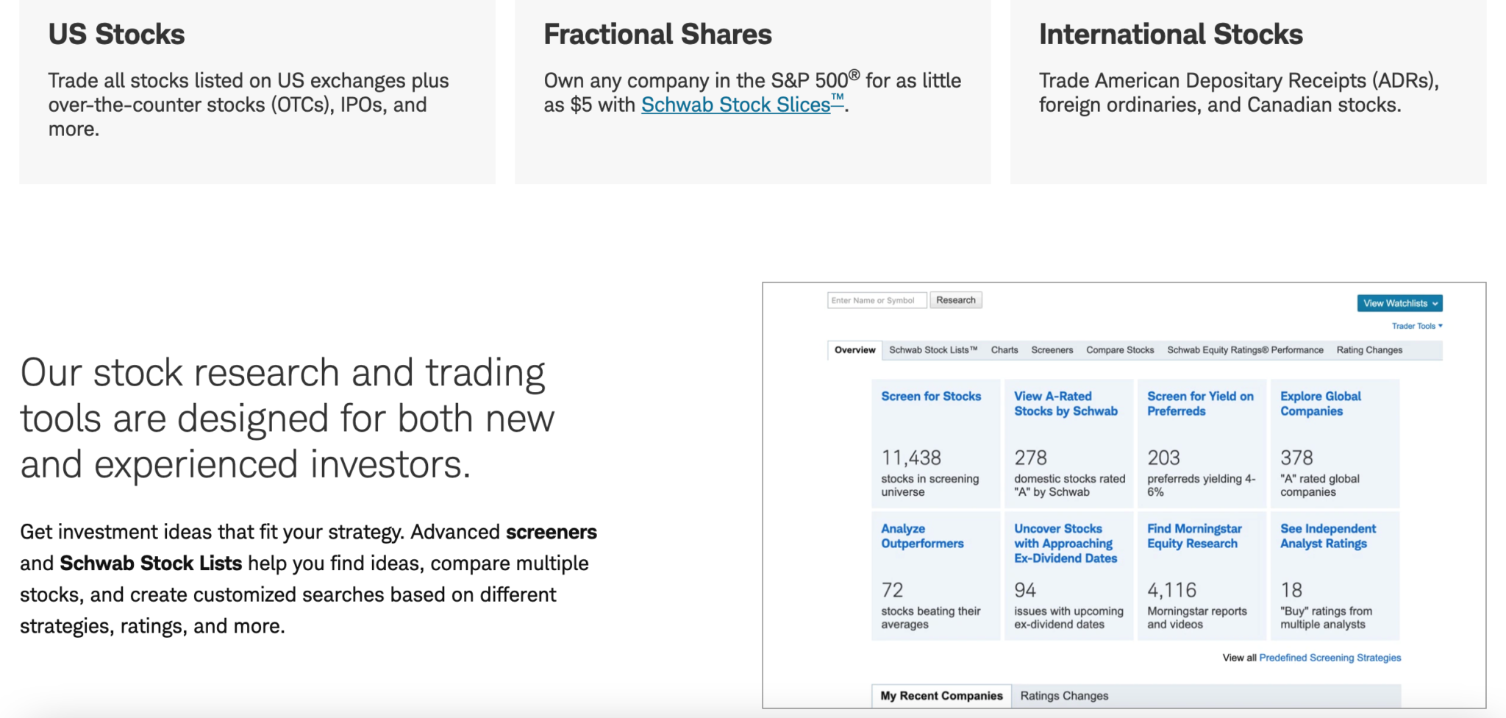Image resolution: width=1506 pixels, height=718 pixels.
Task: Select the Overview tab
Action: [854, 350]
